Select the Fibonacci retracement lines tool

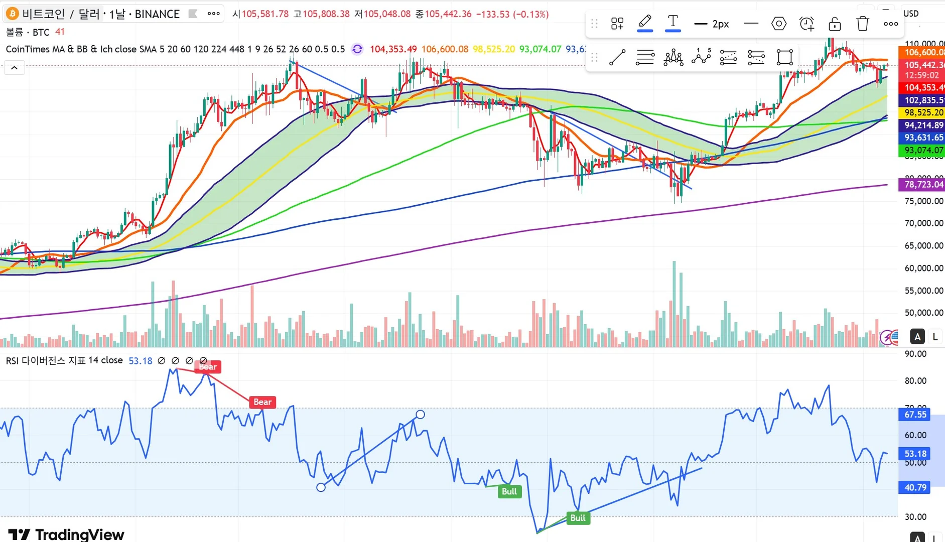click(756, 57)
